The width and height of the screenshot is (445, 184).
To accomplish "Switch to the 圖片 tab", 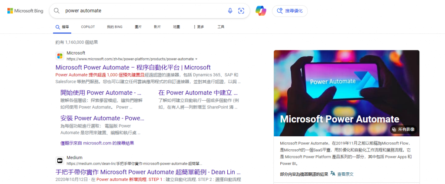I will pyautogui.click(x=138, y=27).
